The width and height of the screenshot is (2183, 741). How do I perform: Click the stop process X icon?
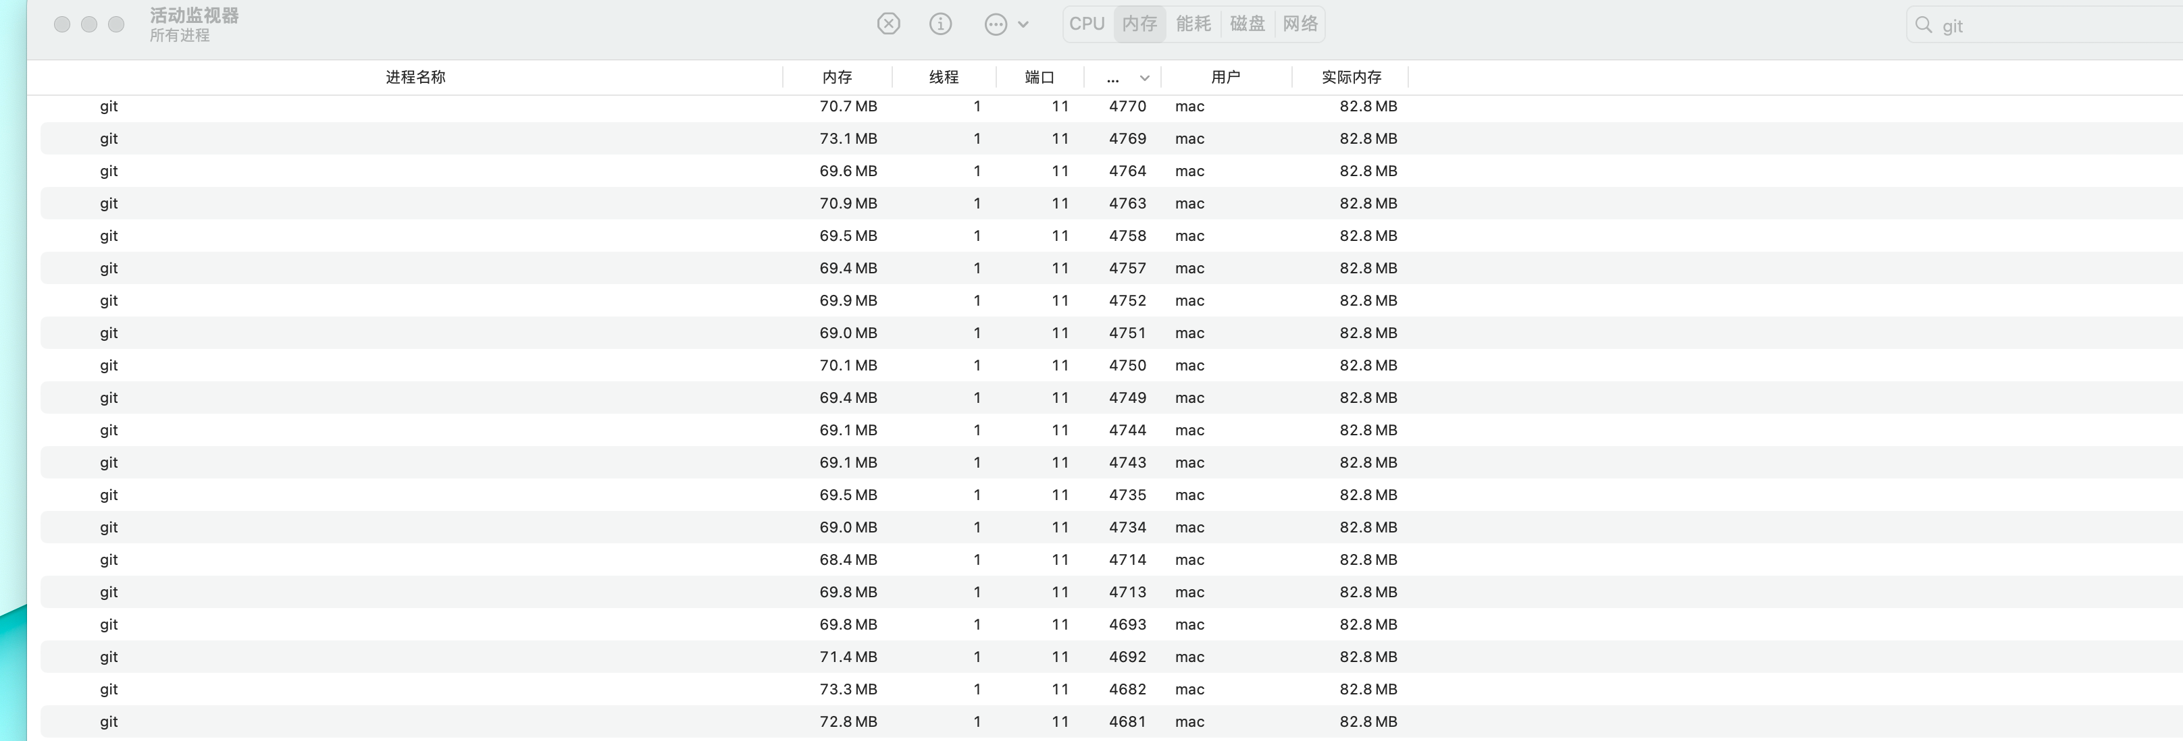point(888,24)
